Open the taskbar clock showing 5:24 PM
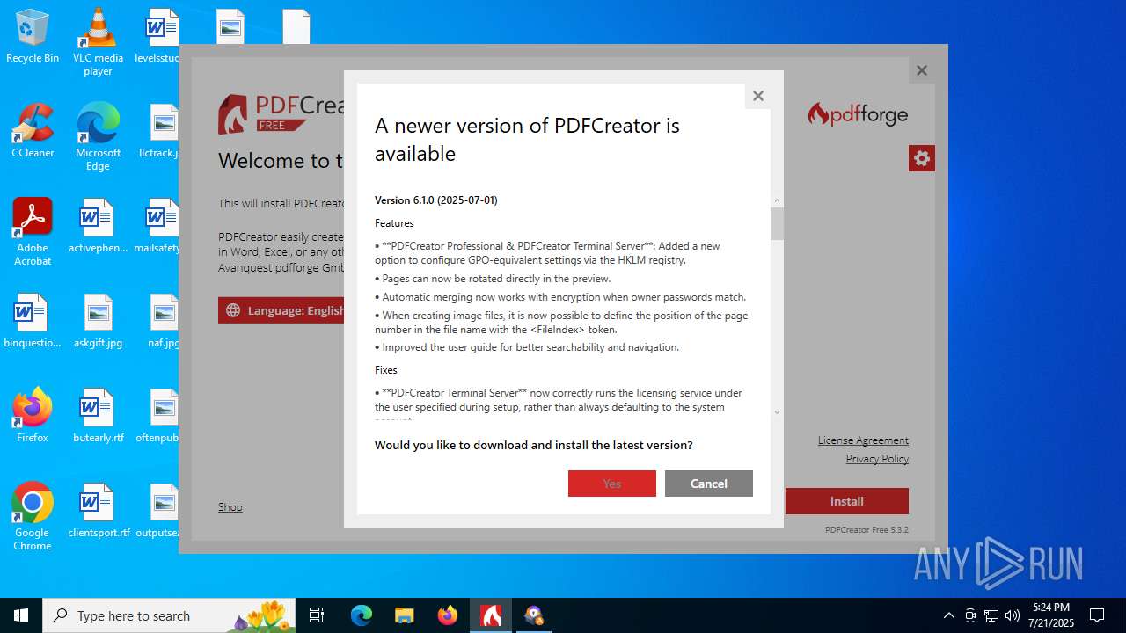This screenshot has height=633, width=1126. tap(1051, 615)
